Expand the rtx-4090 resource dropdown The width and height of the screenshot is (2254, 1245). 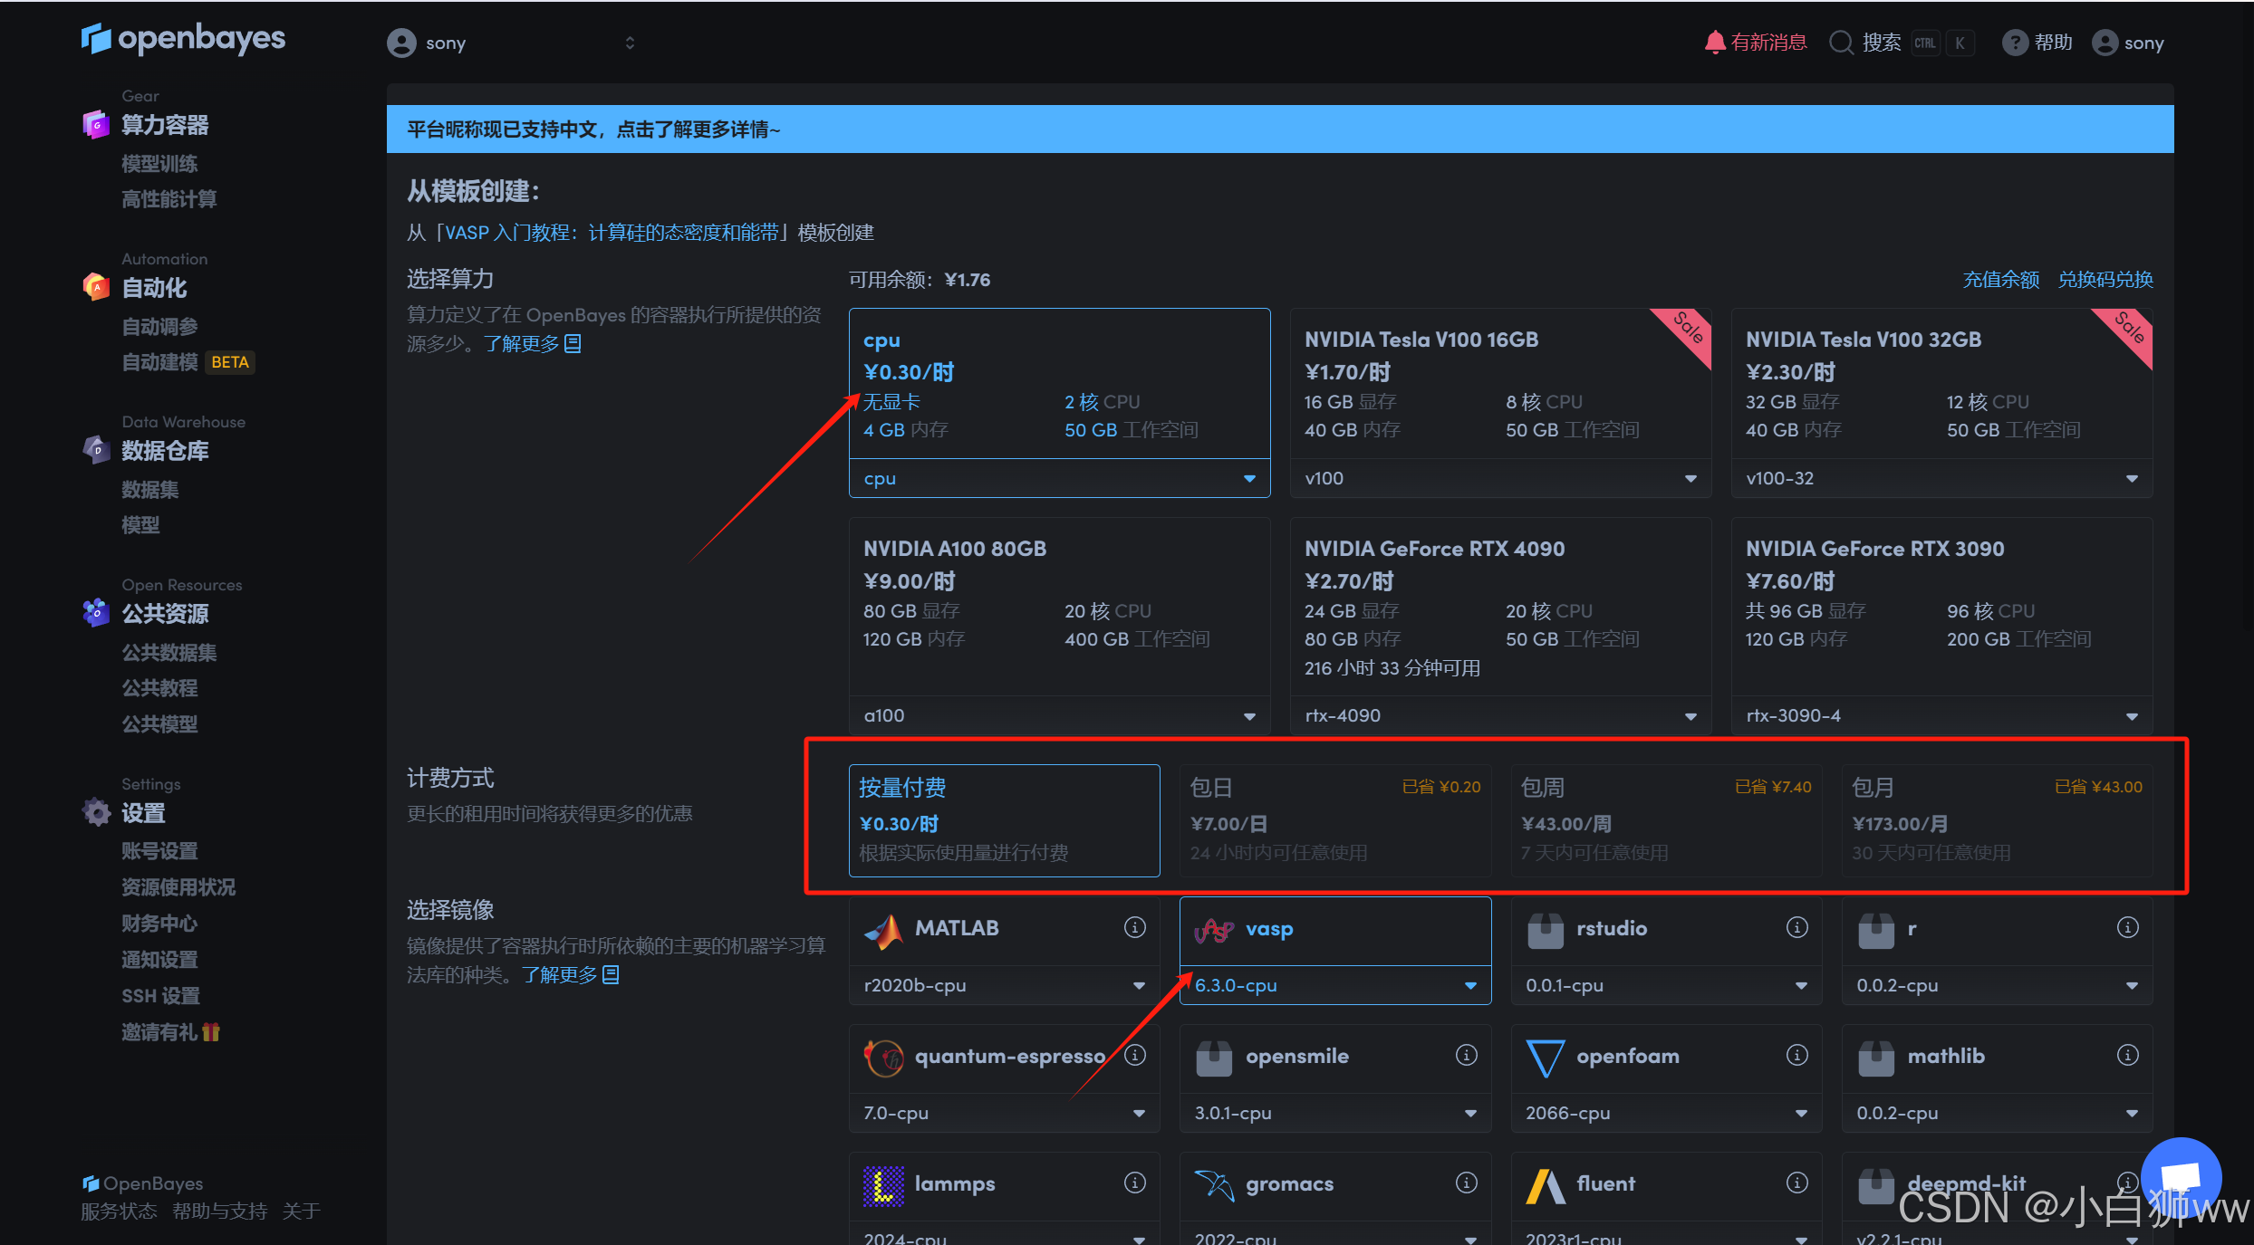point(1499,715)
